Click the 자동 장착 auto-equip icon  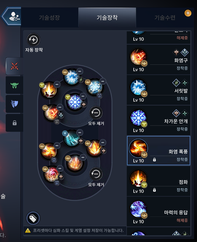tap(33, 40)
